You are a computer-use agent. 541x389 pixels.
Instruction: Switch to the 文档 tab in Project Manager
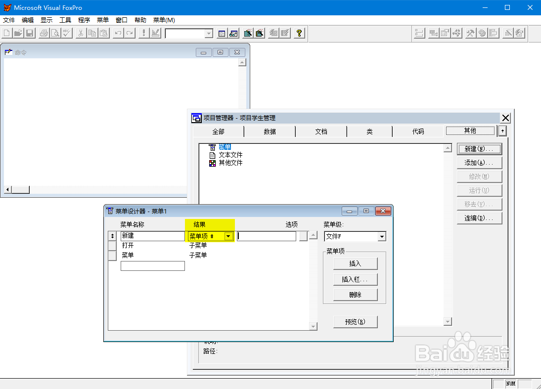pos(321,131)
